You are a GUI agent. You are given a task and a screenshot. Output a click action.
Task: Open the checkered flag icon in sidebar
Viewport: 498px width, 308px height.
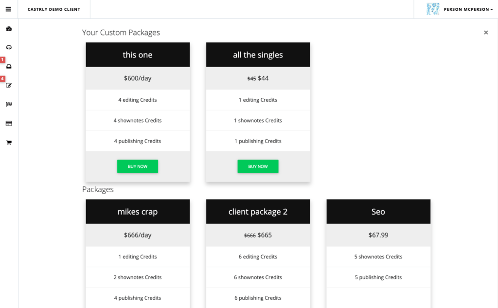[9, 104]
